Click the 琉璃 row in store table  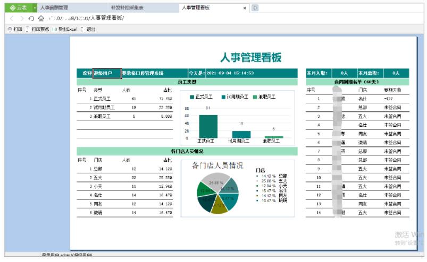(x=125, y=213)
